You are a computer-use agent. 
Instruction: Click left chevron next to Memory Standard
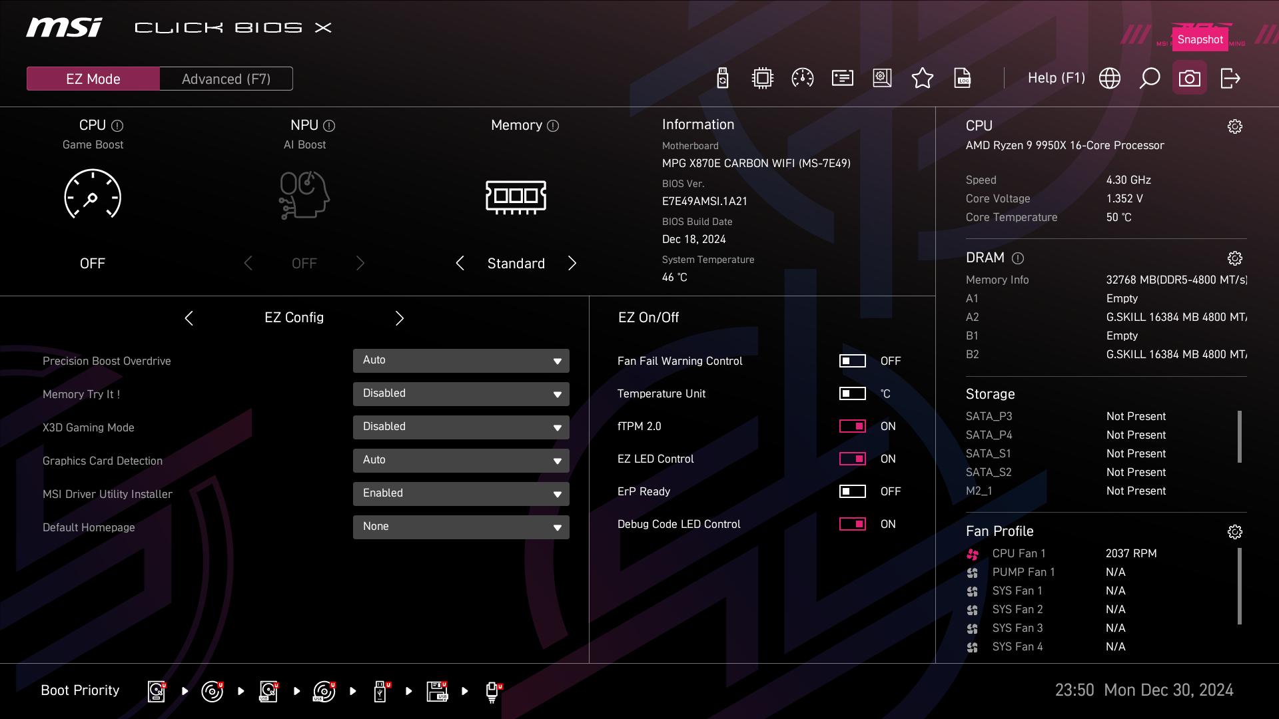(460, 263)
